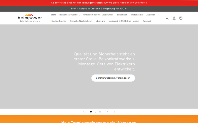The width and height of the screenshot is (198, 123).
Task: Click the hero slide heading text
Action: pos(104,62)
